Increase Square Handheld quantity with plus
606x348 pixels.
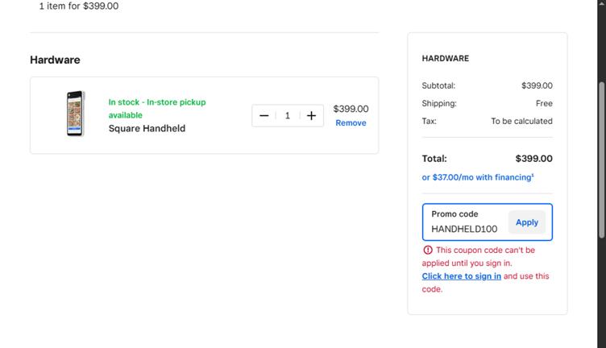pyautogui.click(x=312, y=115)
